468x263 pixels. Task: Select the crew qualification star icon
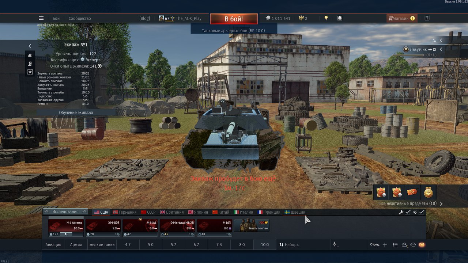30,72
